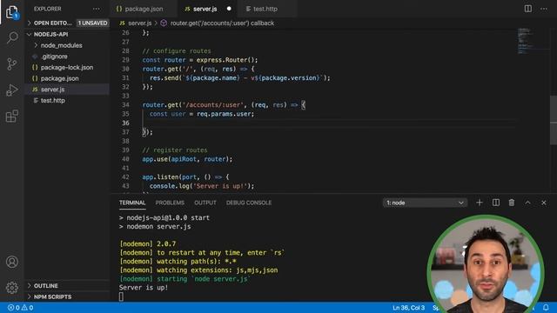Click '[nodemon] 2.0.7' terminal line

point(148,243)
